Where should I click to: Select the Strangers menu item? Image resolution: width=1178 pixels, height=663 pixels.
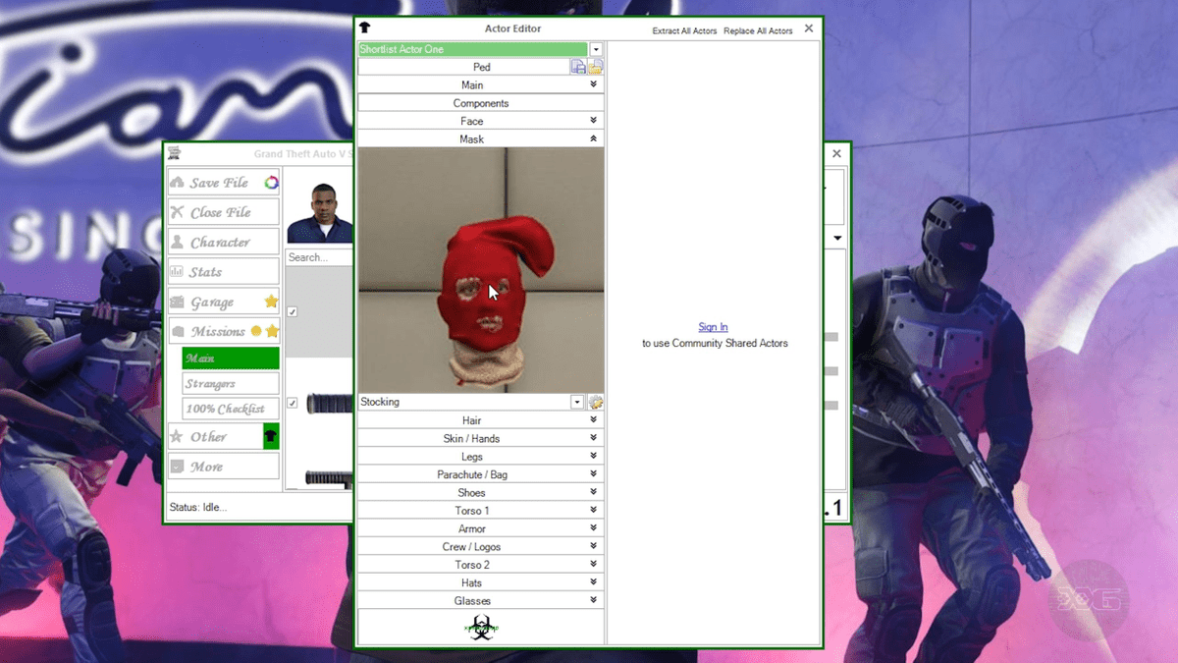(230, 384)
